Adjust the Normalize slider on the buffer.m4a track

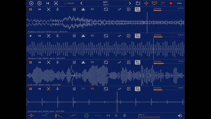pos(168,63)
